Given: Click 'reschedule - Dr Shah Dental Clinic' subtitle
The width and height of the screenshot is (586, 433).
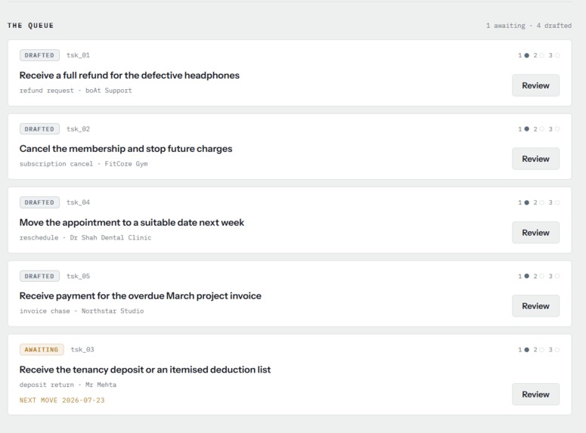Looking at the screenshot, I should pos(85,237).
